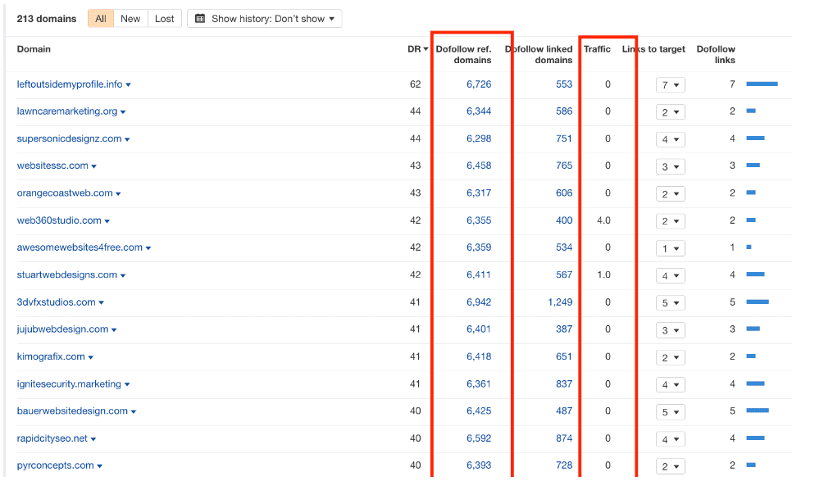Click 874 linked domains for rapidcityseo.net

564,438
